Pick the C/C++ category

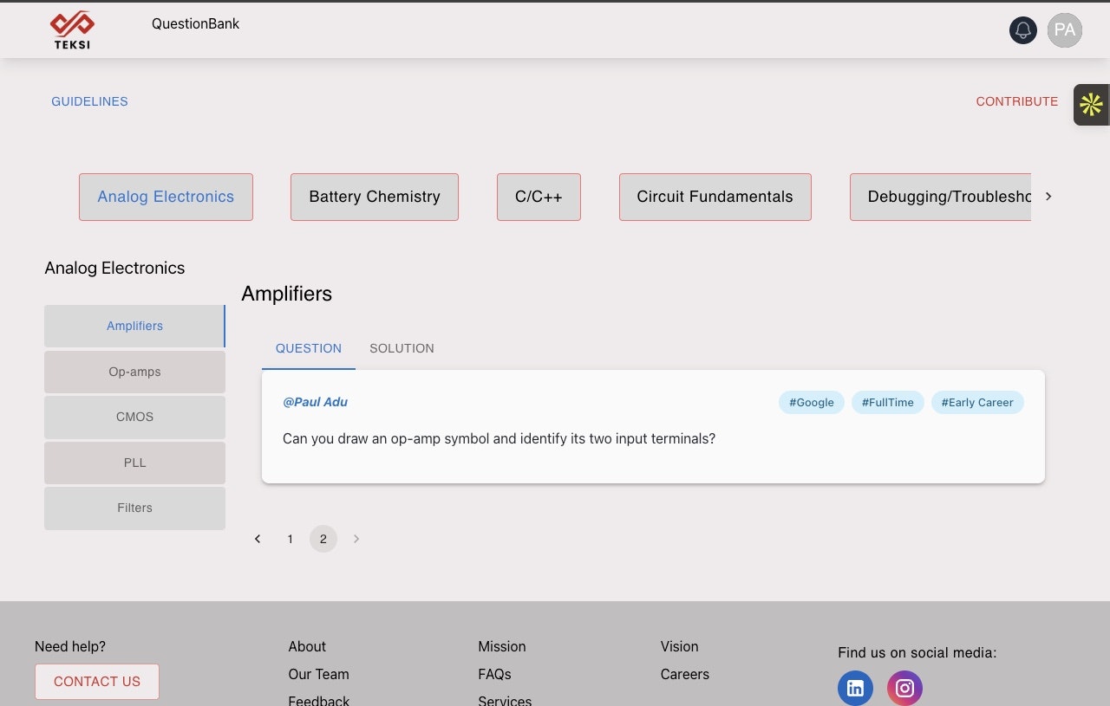click(x=539, y=197)
